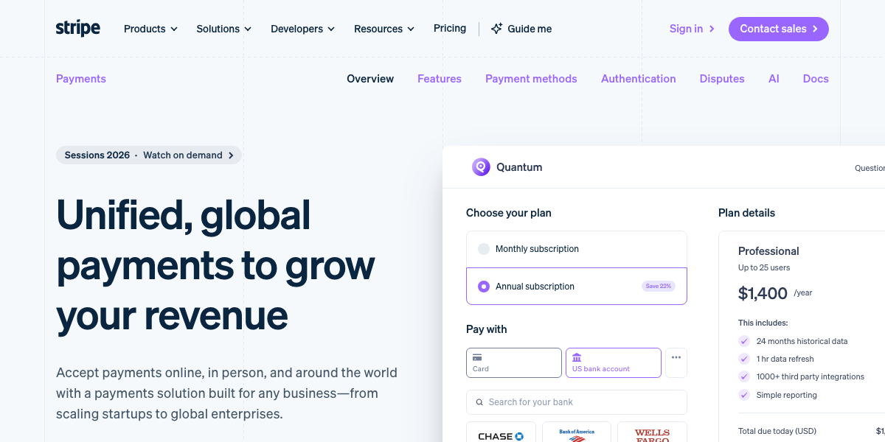The height and width of the screenshot is (442, 885).
Task: Switch to the Payment methods tab
Action: [x=531, y=79]
